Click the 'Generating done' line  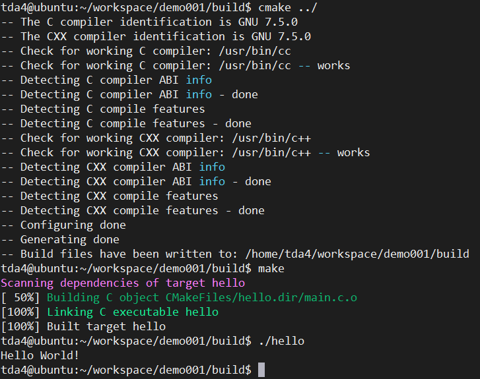(x=60, y=240)
